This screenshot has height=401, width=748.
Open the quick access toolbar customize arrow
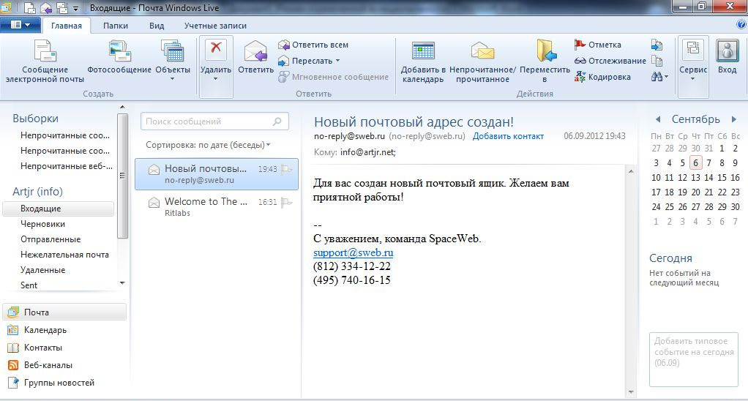pyautogui.click(x=76, y=9)
